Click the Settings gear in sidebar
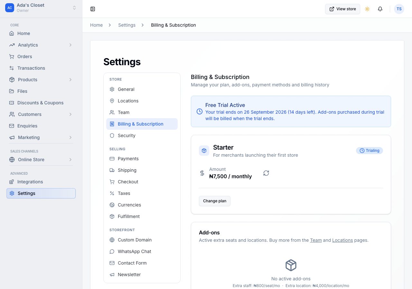Screen dimensions: 412x289 [x=12, y=193]
